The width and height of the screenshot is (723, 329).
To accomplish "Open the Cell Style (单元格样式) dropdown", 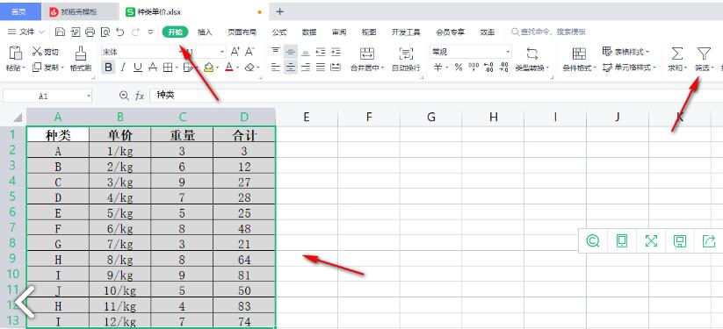I will 629,68.
